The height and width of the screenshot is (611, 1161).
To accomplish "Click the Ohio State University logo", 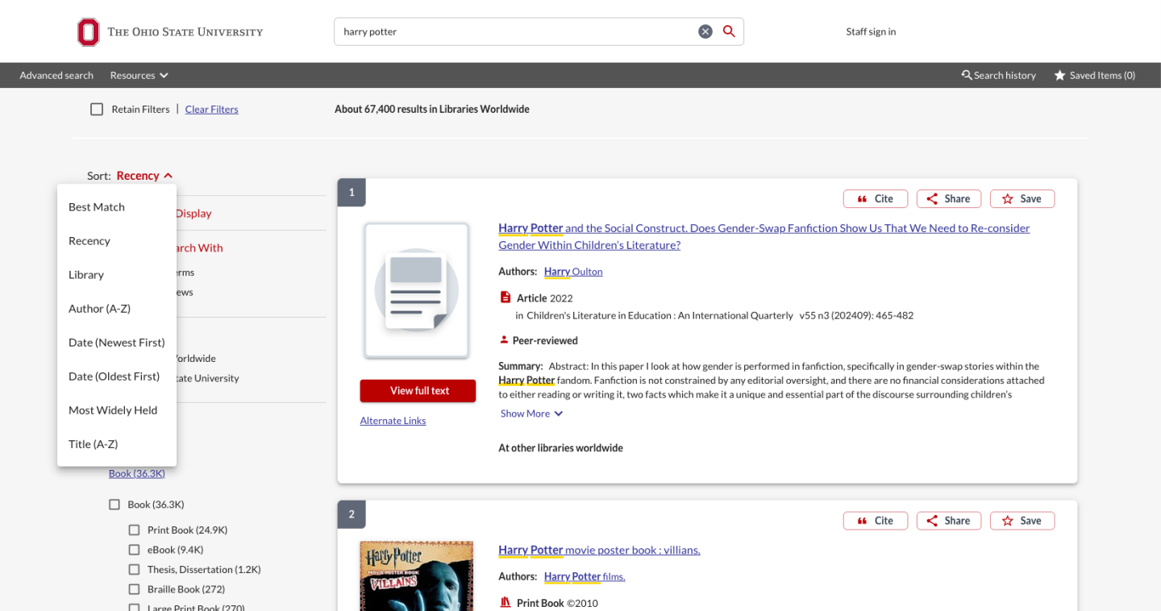I will 170,31.
